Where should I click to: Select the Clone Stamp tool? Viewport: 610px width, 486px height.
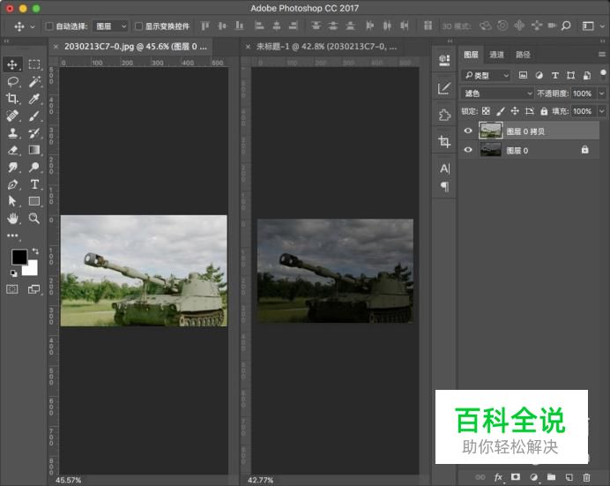click(12, 133)
